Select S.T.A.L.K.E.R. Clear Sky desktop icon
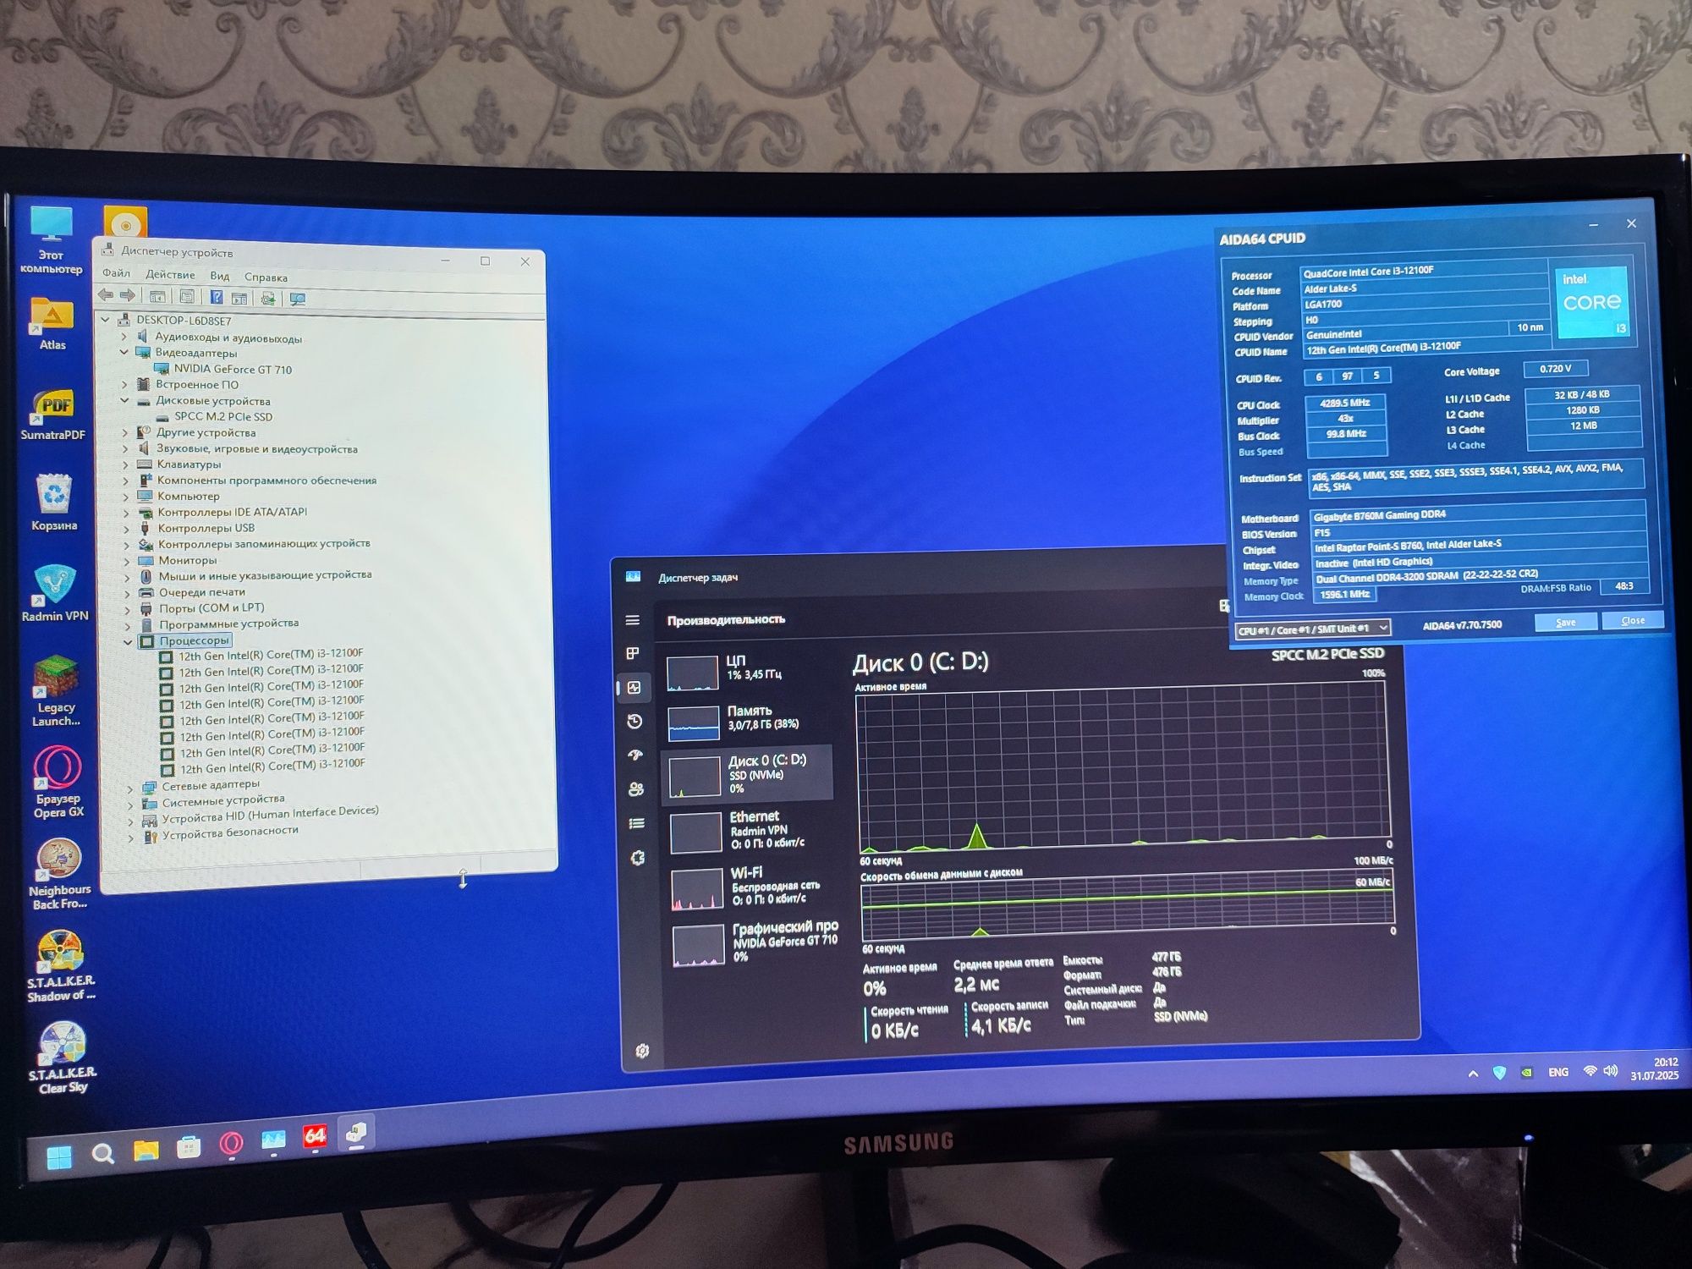 coord(63,1057)
